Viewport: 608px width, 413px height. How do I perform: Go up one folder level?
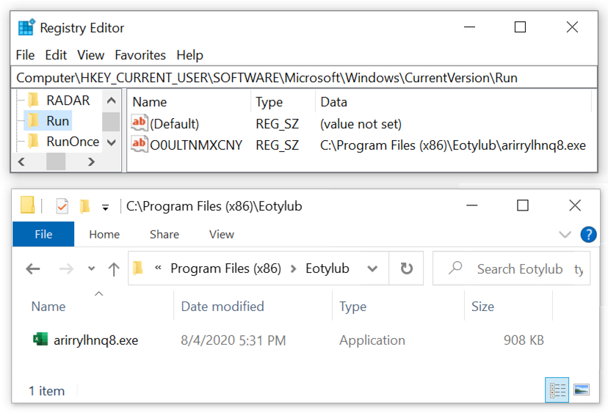[x=114, y=269]
